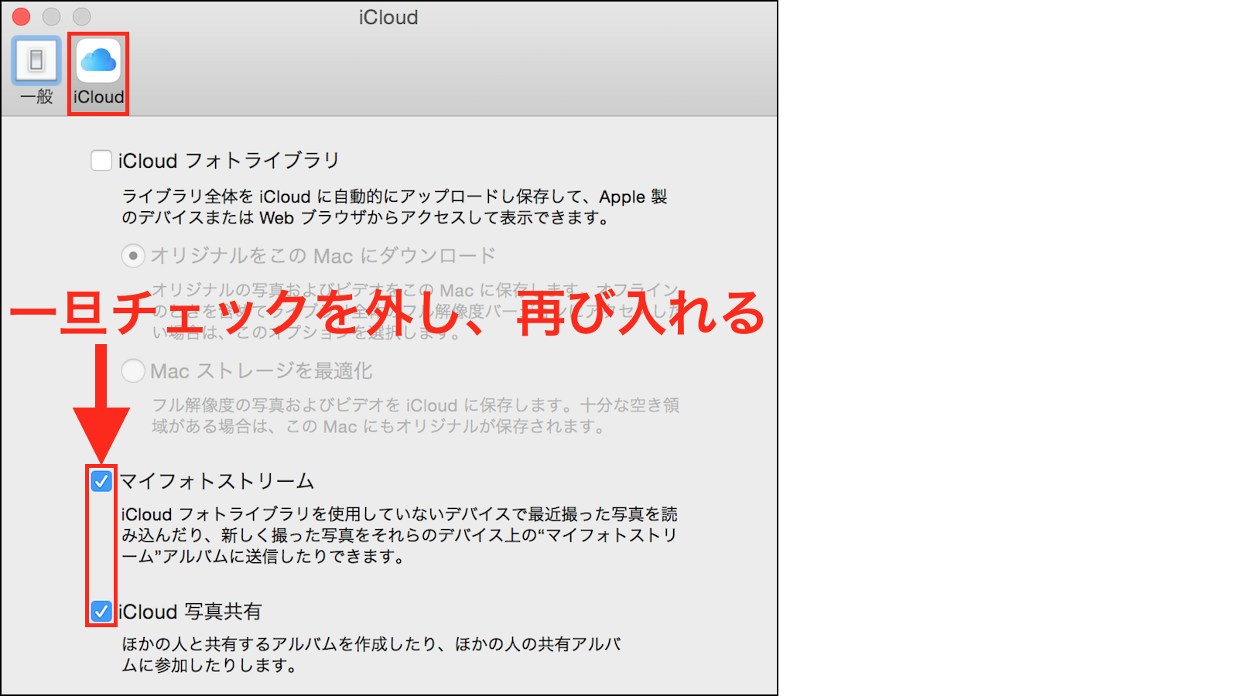The height and width of the screenshot is (696, 1238).
Task: Select the iCloud preferences tab icon
Action: [x=98, y=73]
